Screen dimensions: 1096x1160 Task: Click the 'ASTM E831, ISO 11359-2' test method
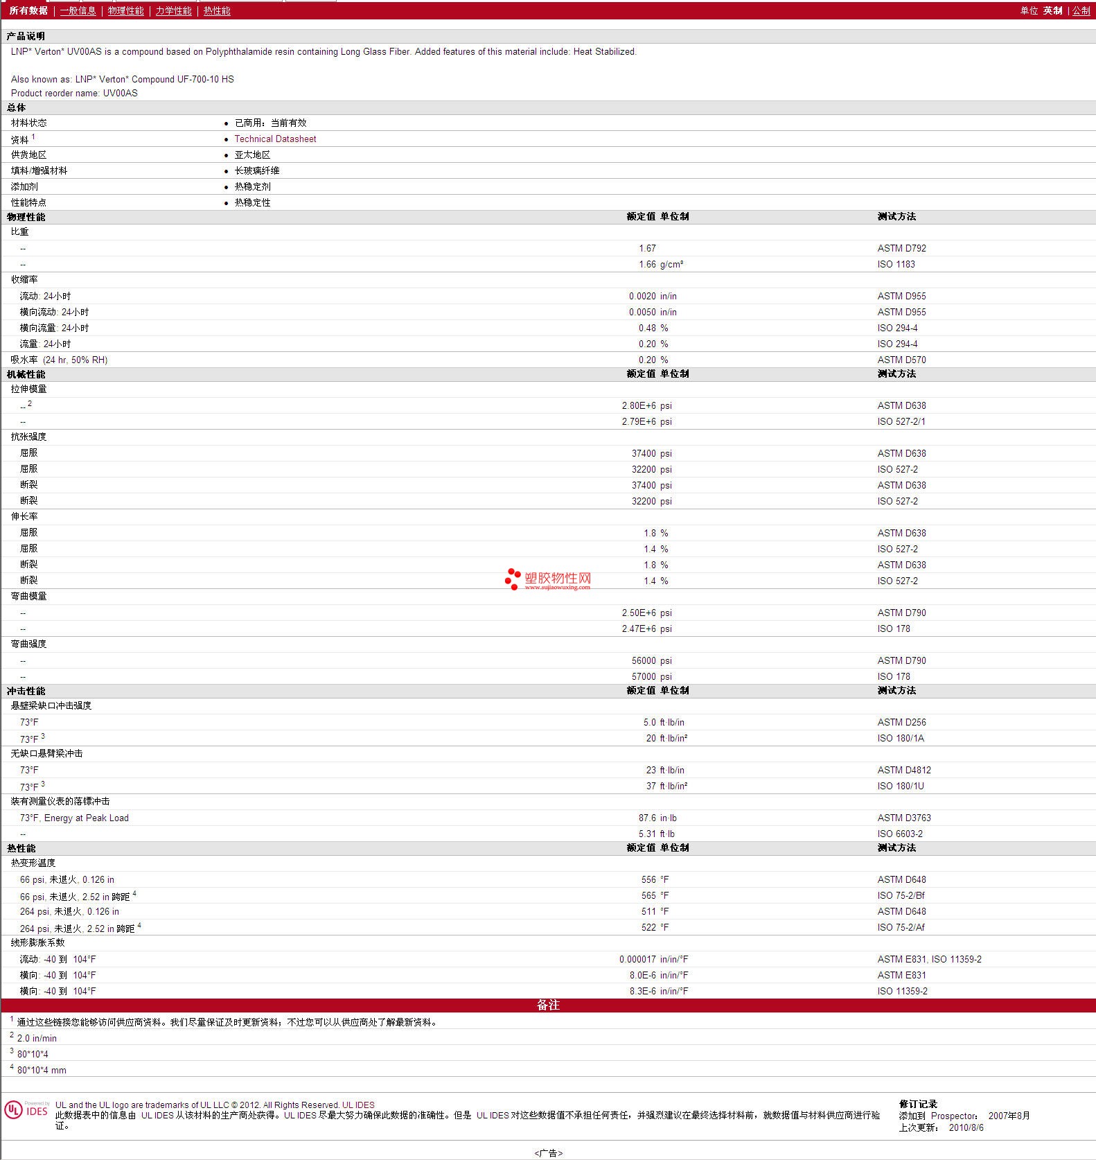pyautogui.click(x=929, y=959)
